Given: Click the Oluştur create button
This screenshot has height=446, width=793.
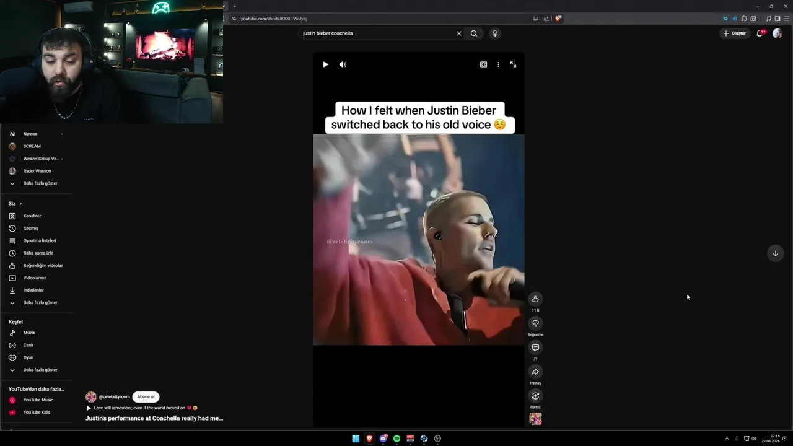Looking at the screenshot, I should point(735,33).
